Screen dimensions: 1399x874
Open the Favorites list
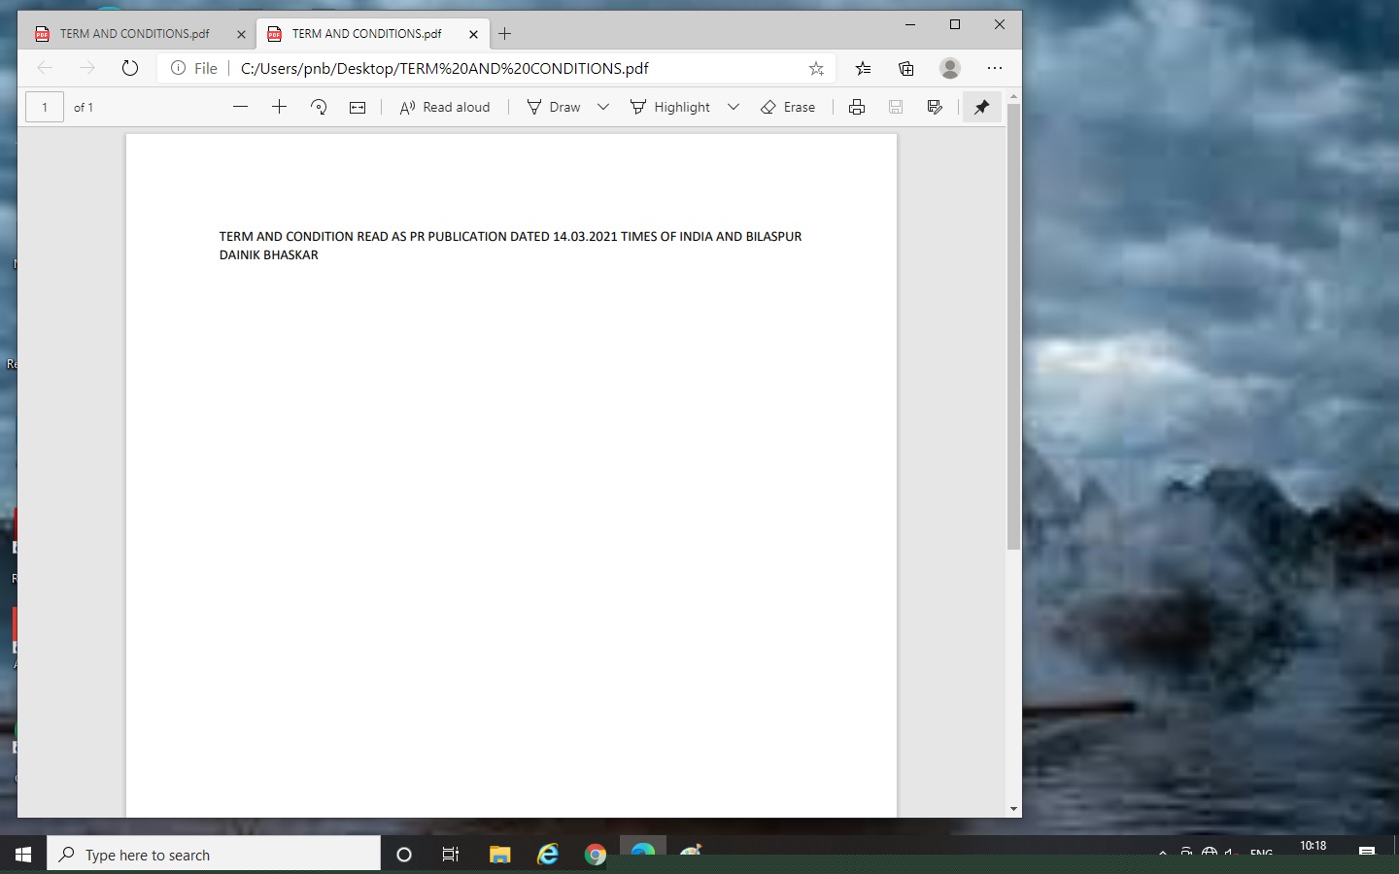pos(863,68)
